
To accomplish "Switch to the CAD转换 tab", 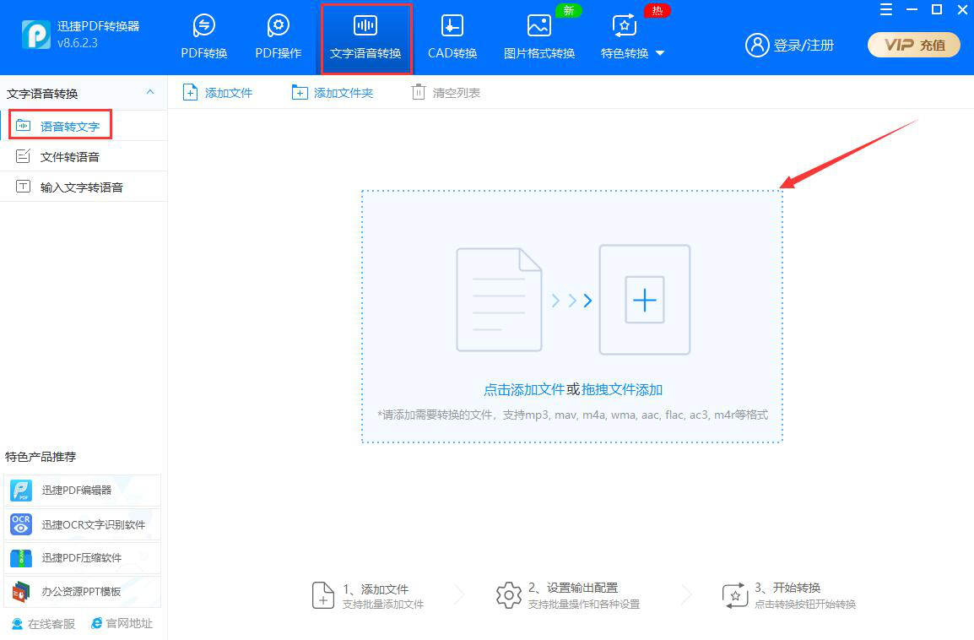I will 452,36.
